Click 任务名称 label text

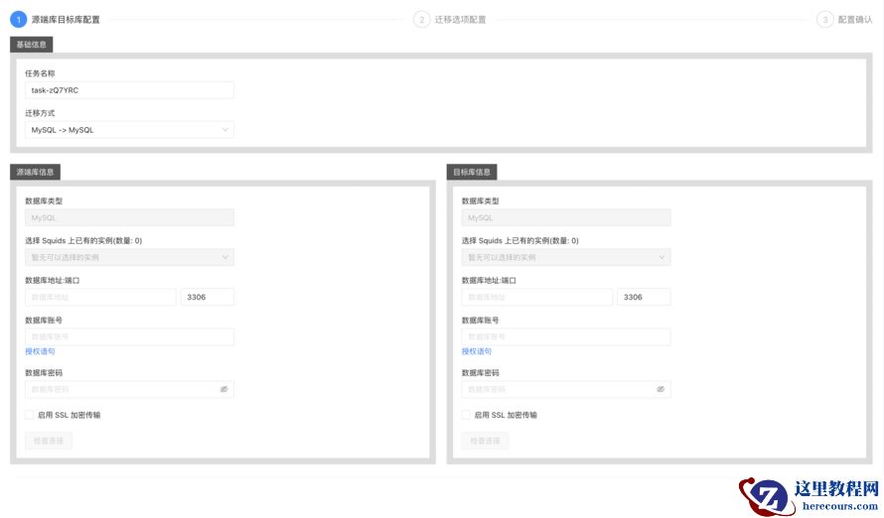pyautogui.click(x=40, y=73)
